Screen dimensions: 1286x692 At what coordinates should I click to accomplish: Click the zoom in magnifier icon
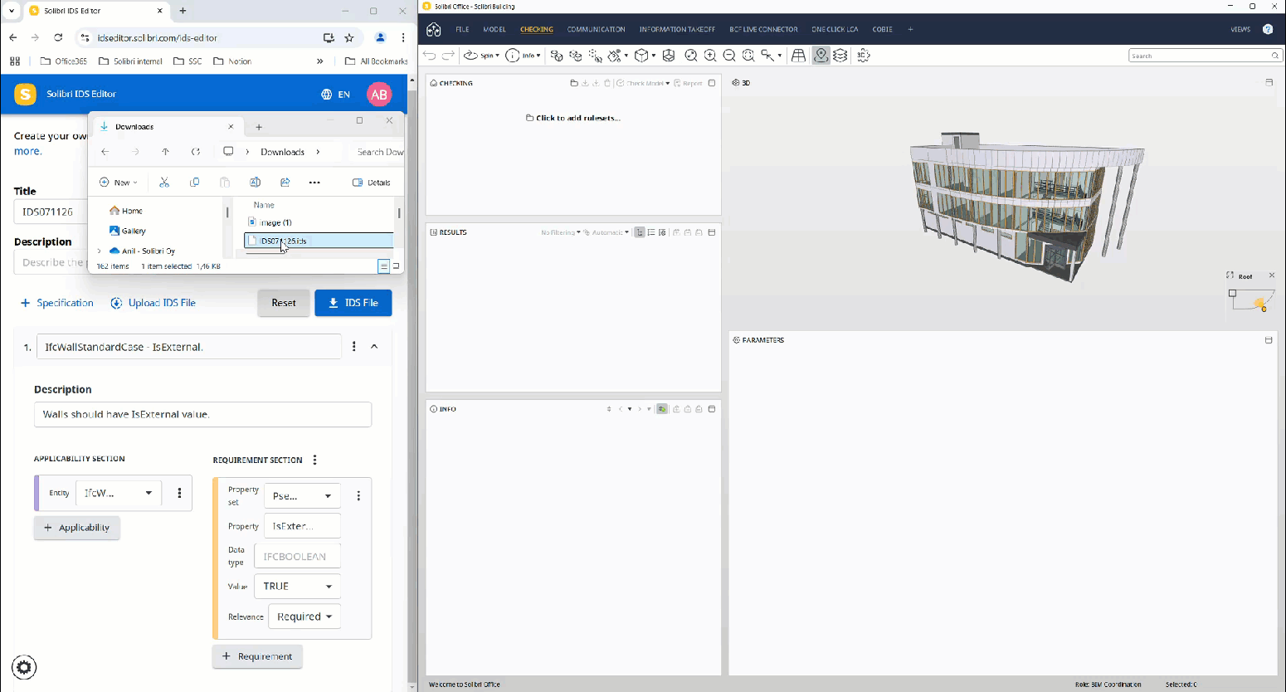coord(710,56)
